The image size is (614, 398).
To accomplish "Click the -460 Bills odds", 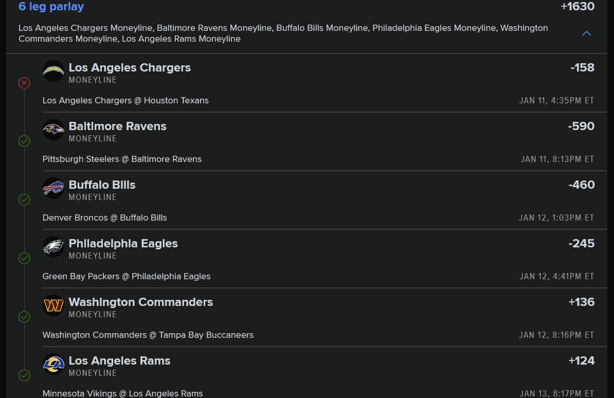I will tap(582, 185).
